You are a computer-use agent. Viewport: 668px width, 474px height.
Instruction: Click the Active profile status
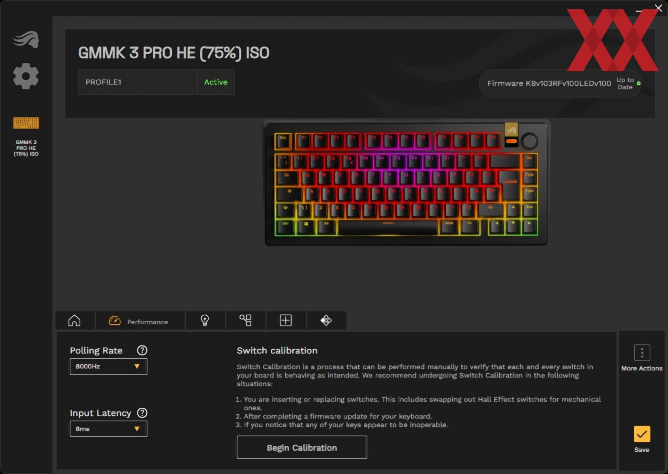(216, 82)
